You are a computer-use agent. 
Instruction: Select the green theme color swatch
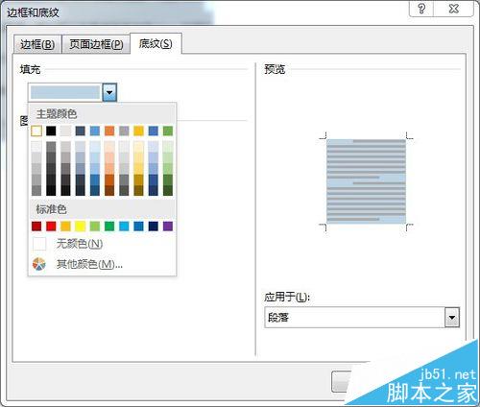coord(168,131)
